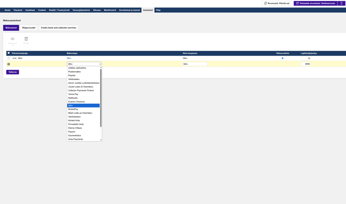Choose Kiinteä hinta from the list
This screenshot has width=346, height=204.
pyautogui.click(x=83, y=120)
